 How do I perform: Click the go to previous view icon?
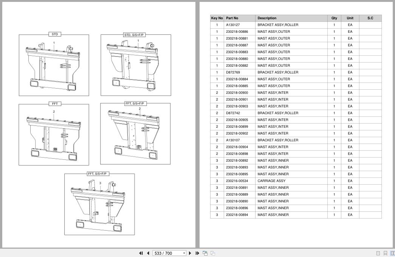coord(205,253)
